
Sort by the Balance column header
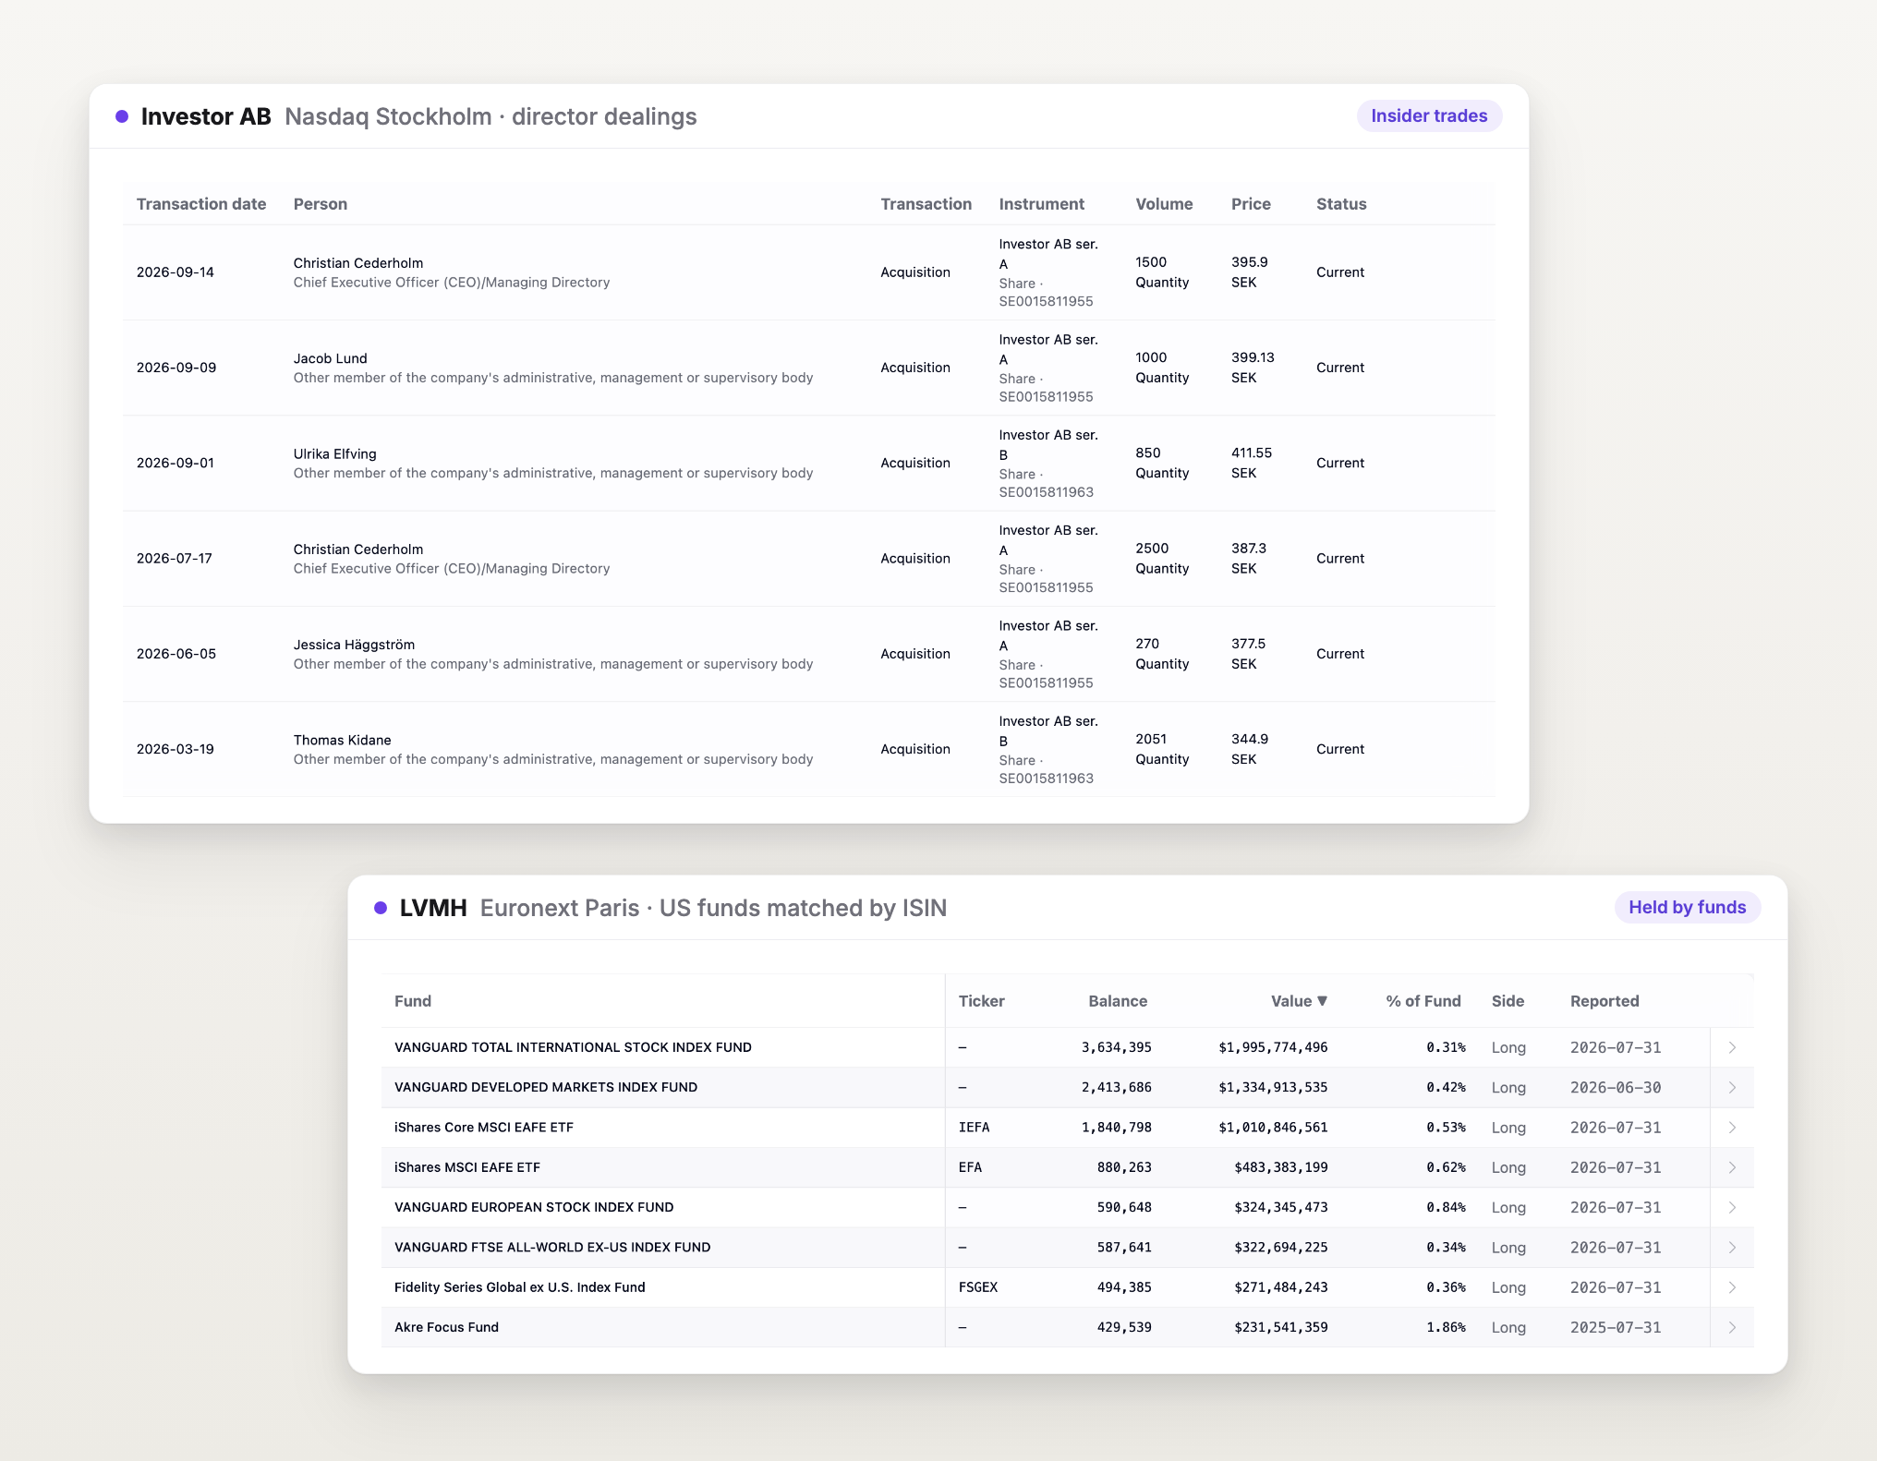click(x=1118, y=1001)
